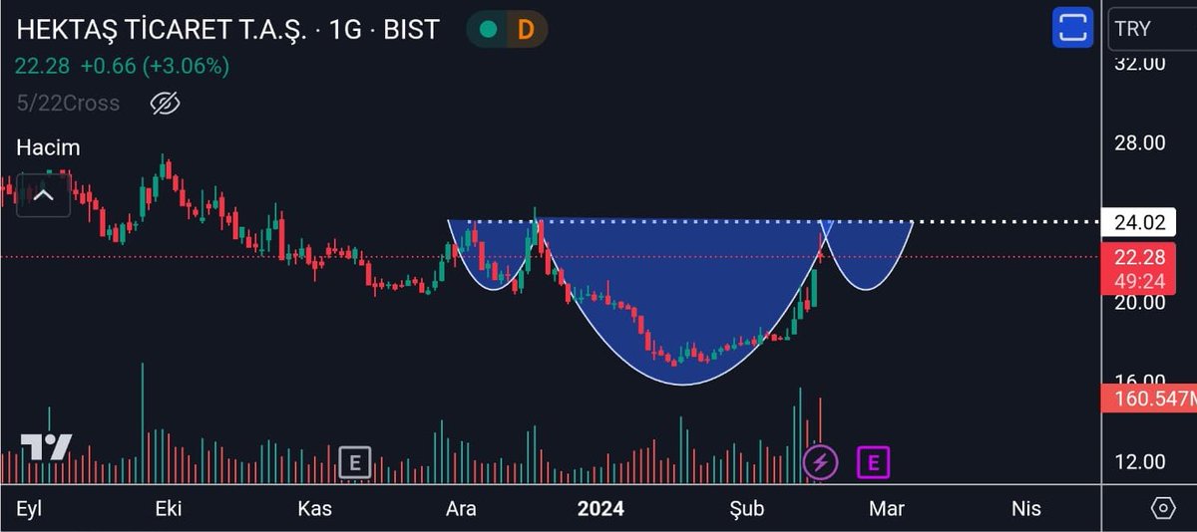1197x532 pixels.
Task: Click the TradingView logo
Action: (46, 447)
